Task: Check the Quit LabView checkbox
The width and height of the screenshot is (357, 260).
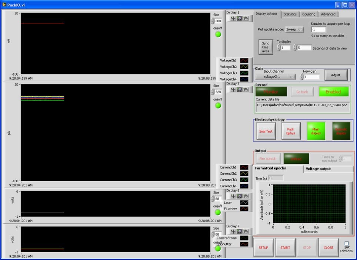Action: 347,243
